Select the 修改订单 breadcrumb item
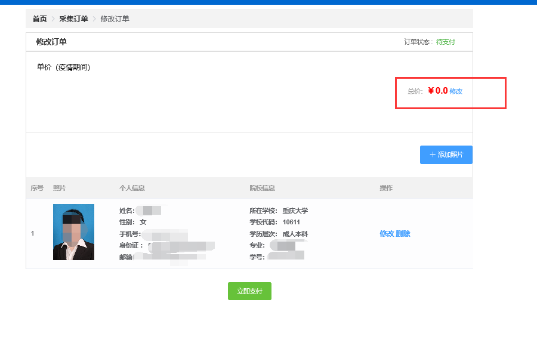The width and height of the screenshot is (537, 349). pyautogui.click(x=115, y=18)
